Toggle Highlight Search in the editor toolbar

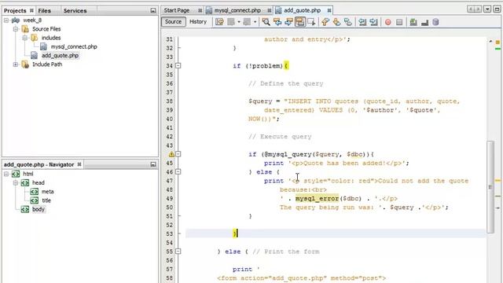pyautogui.click(x=300, y=22)
